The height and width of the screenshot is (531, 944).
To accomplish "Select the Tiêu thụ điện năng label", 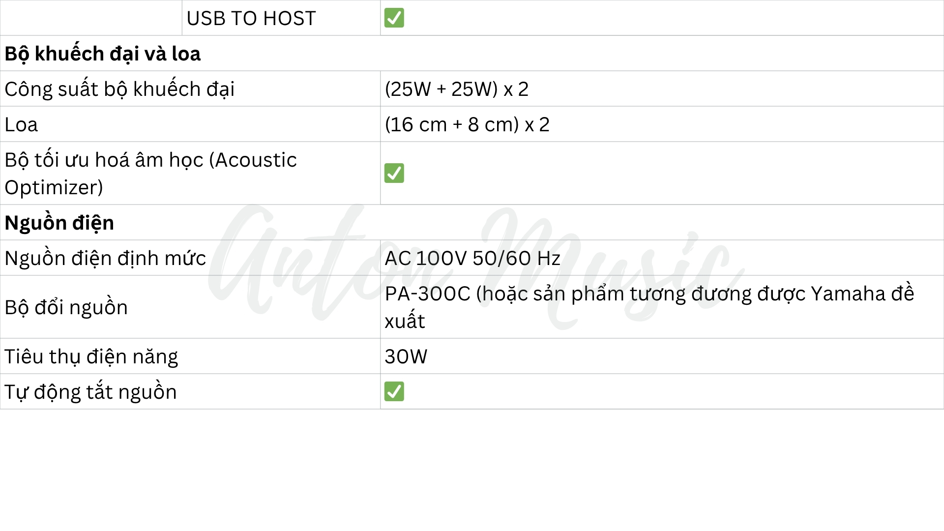I will point(91,356).
